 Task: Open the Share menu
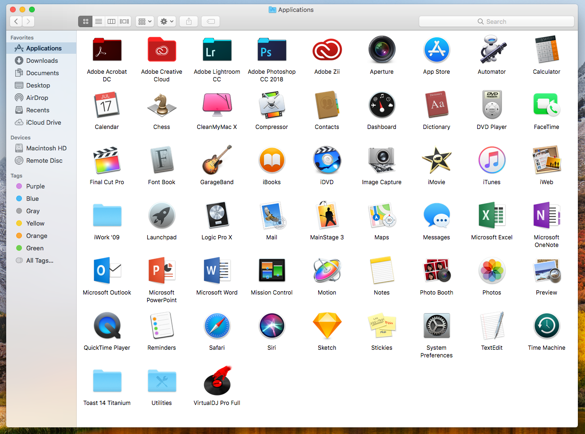188,21
